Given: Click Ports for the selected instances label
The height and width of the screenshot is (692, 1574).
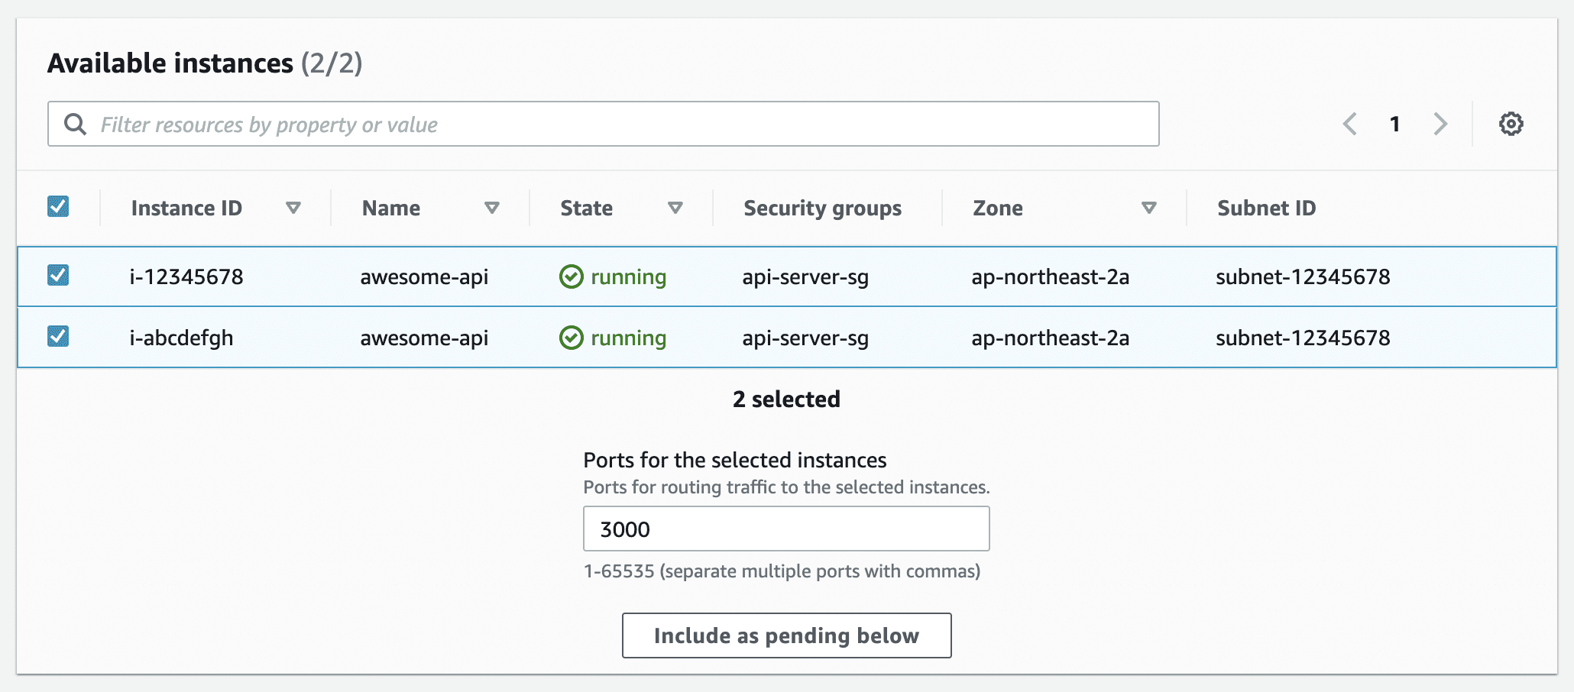Looking at the screenshot, I should [734, 460].
